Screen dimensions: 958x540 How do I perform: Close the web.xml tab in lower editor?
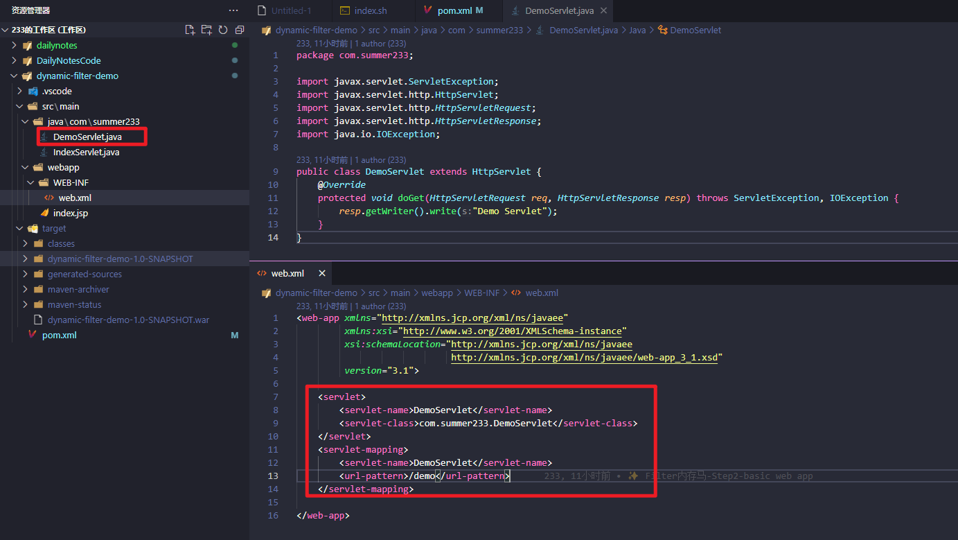pos(321,273)
